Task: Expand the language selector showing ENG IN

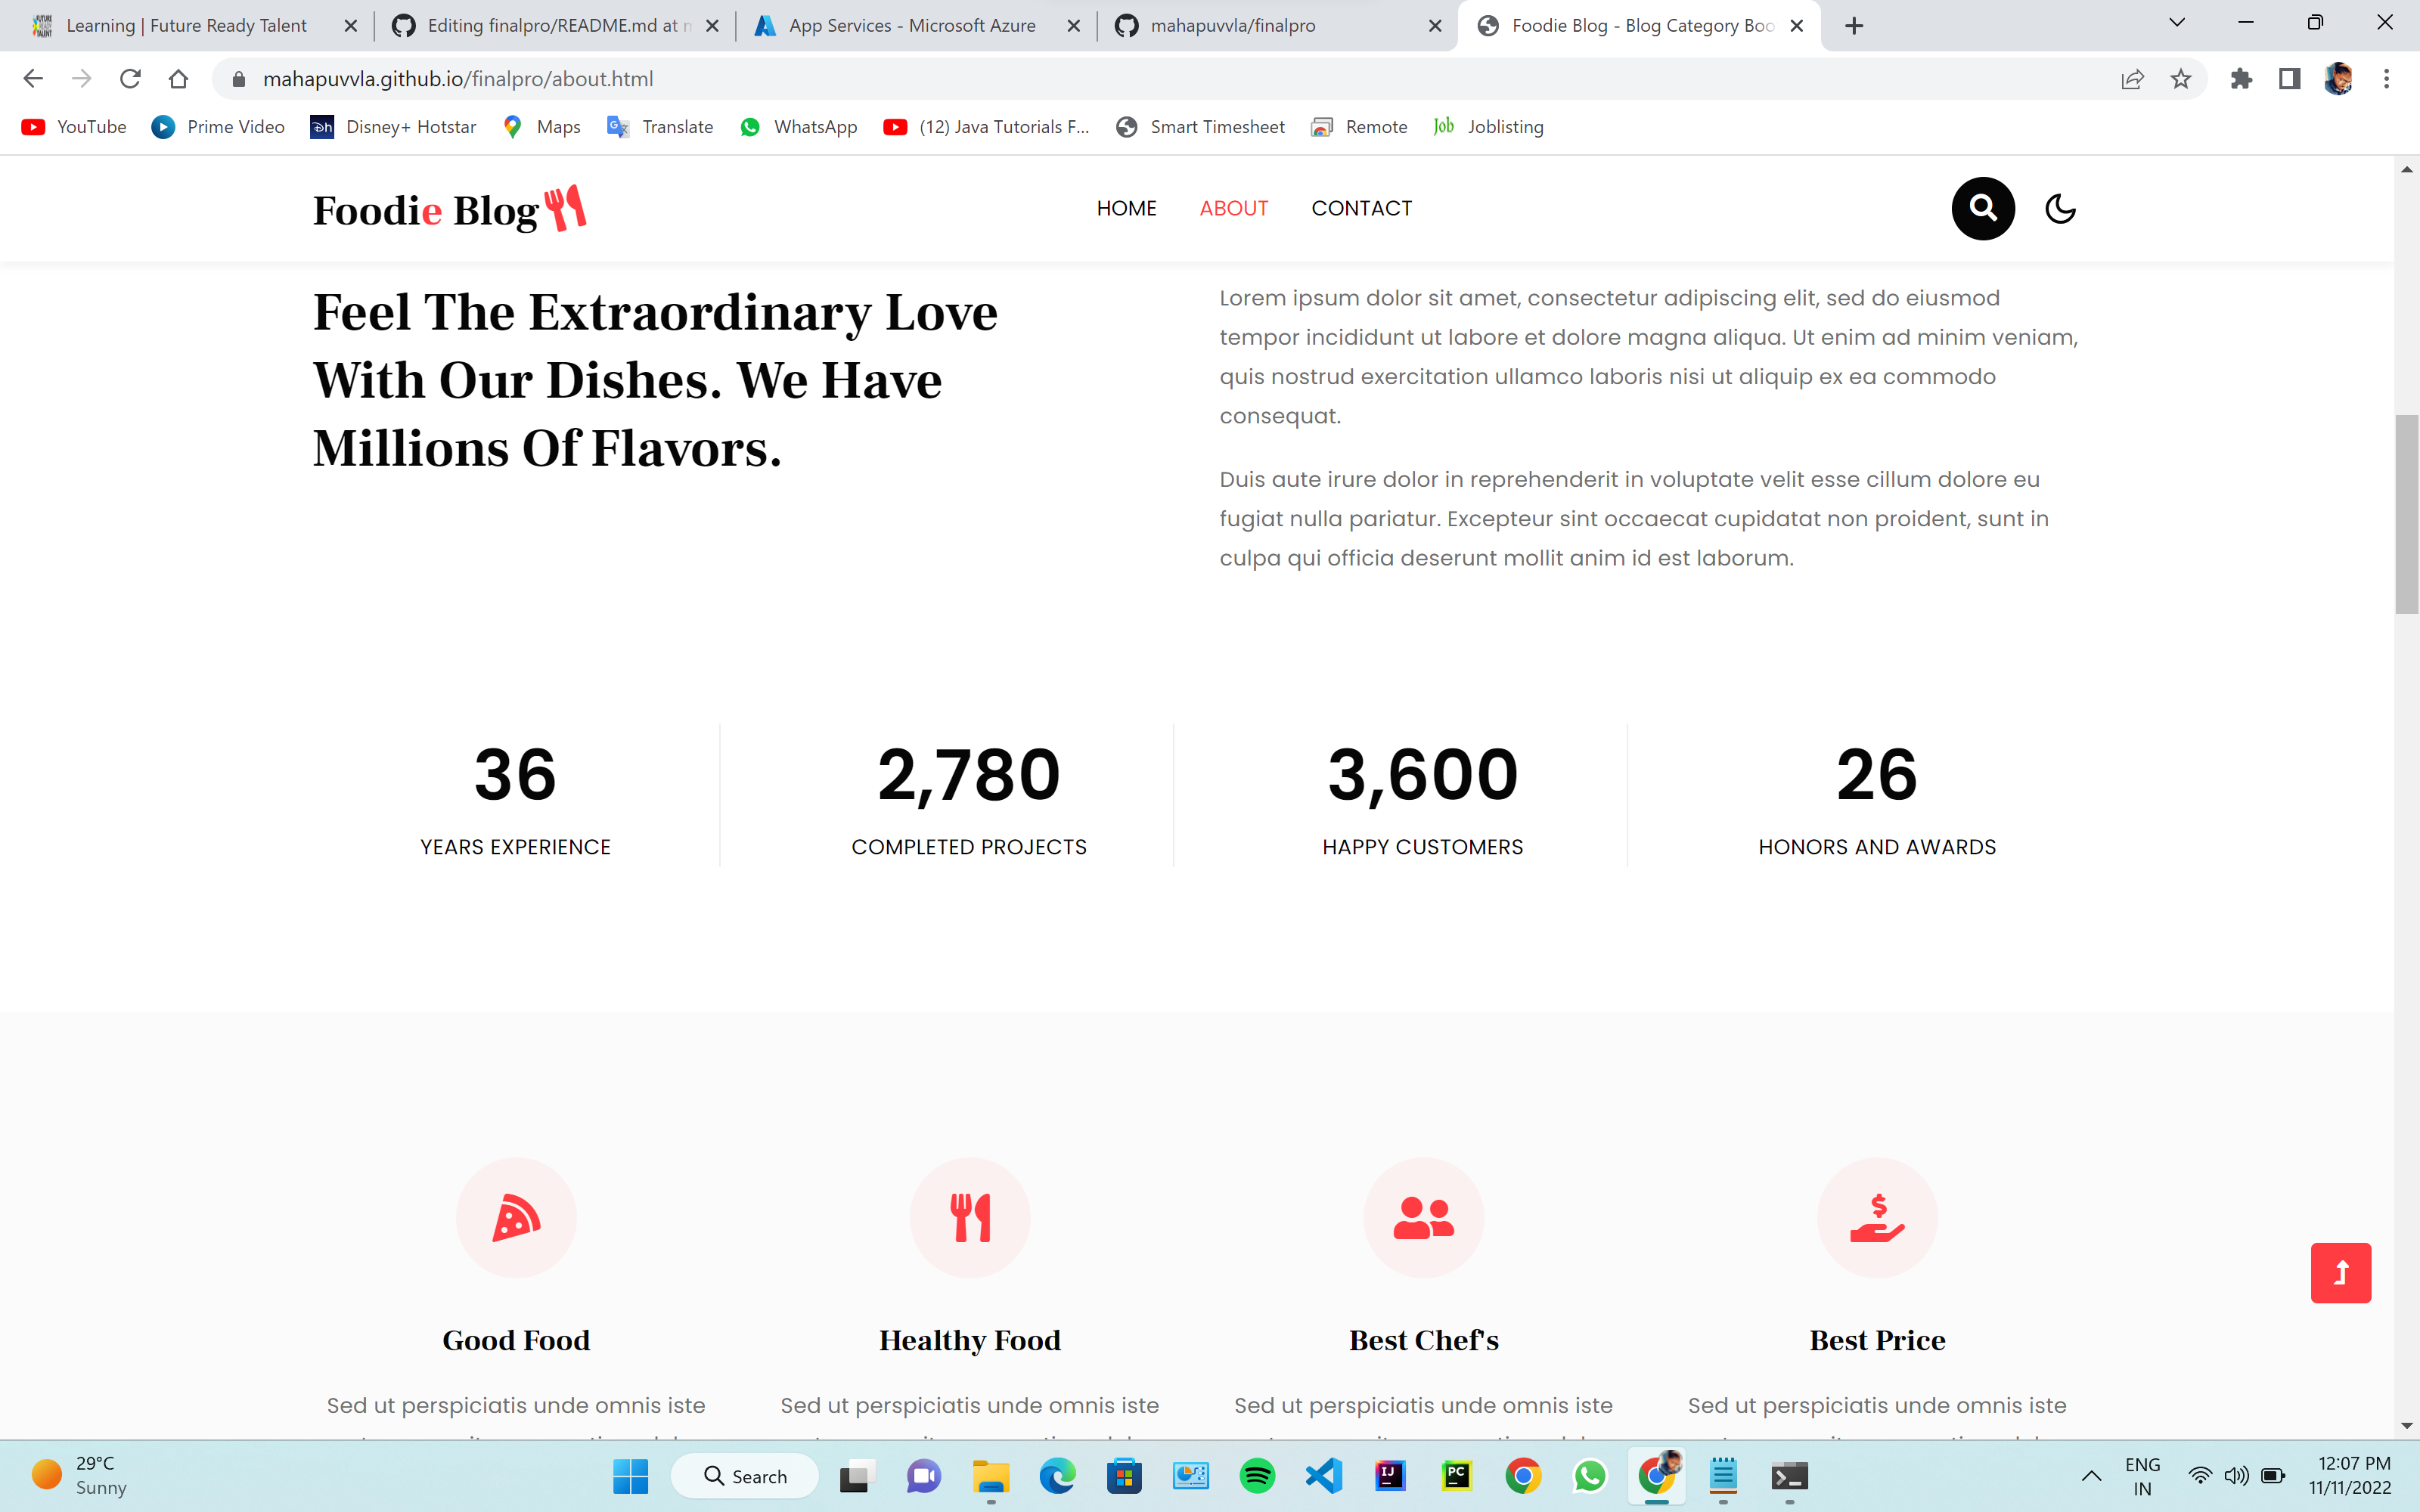Action: point(2142,1476)
